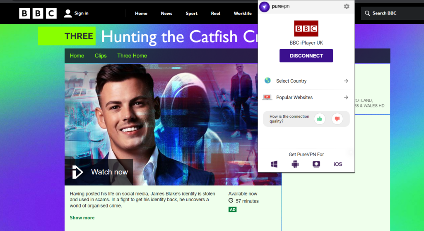Click the Sign in link
Viewport: 424px width, 231px height.
77,13
